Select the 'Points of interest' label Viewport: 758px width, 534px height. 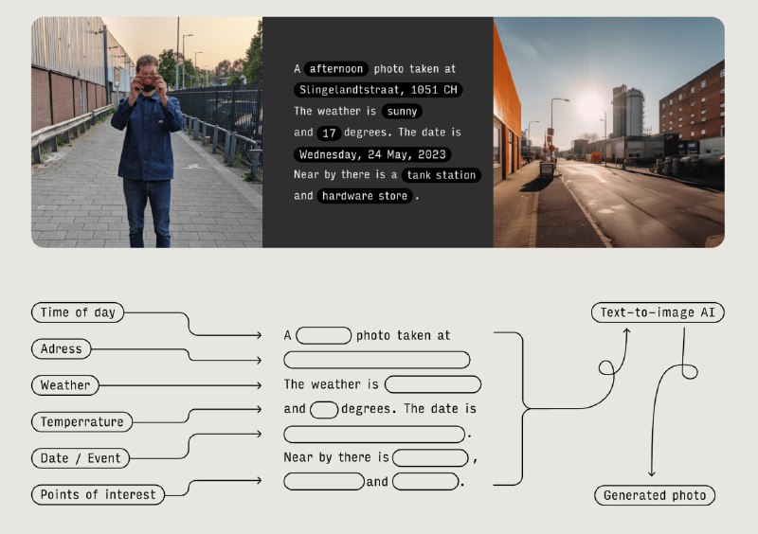click(99, 494)
